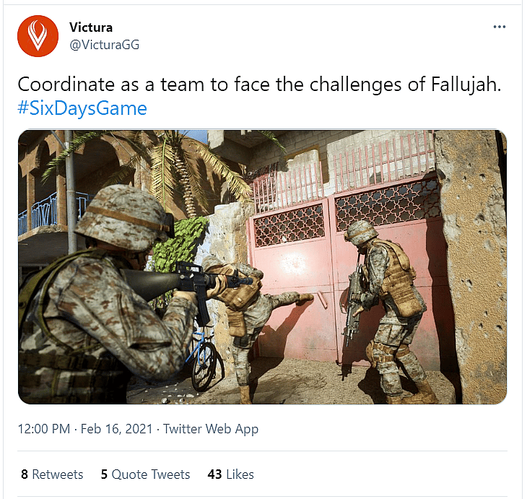This screenshot has height=499, width=527.
Task: Click the 12:00 PM timestamp
Action: point(44,429)
